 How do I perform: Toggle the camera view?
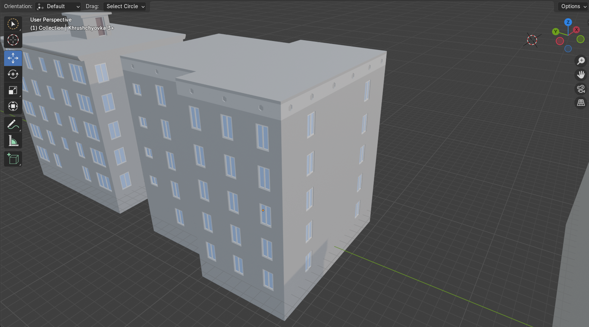[581, 89]
